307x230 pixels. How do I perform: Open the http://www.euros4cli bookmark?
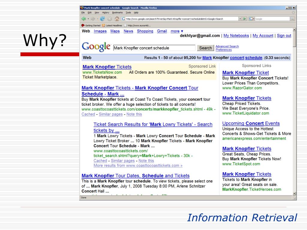137,25
